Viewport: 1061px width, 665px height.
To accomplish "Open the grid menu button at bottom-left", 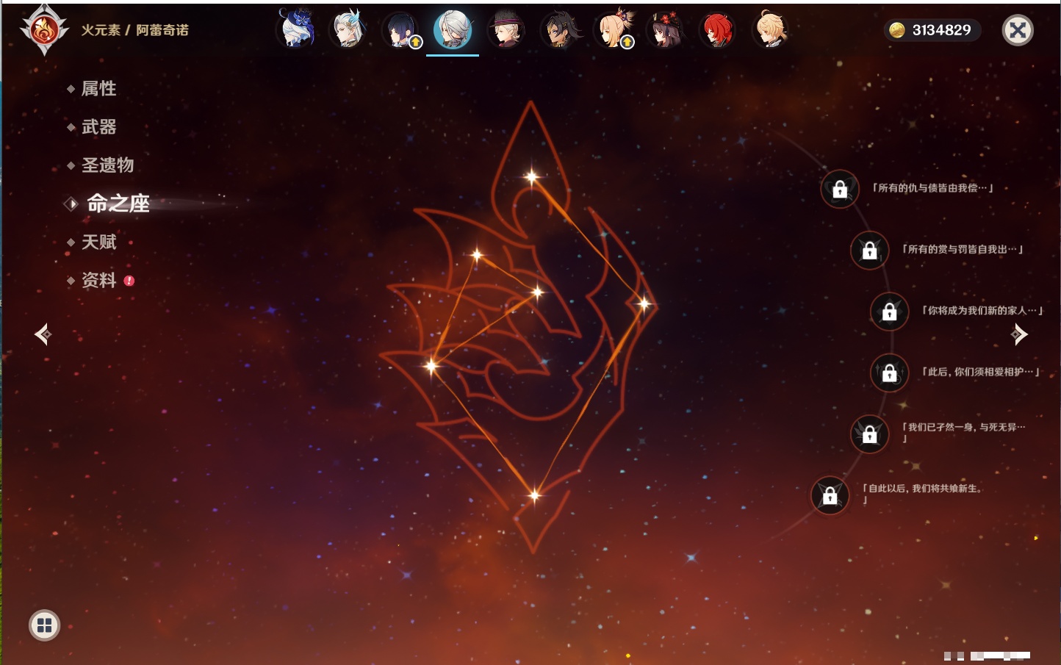I will point(44,625).
